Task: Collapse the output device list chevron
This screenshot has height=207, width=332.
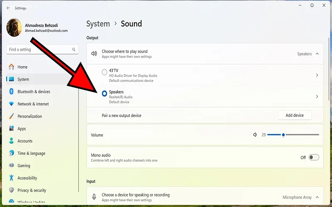Action: [317, 54]
